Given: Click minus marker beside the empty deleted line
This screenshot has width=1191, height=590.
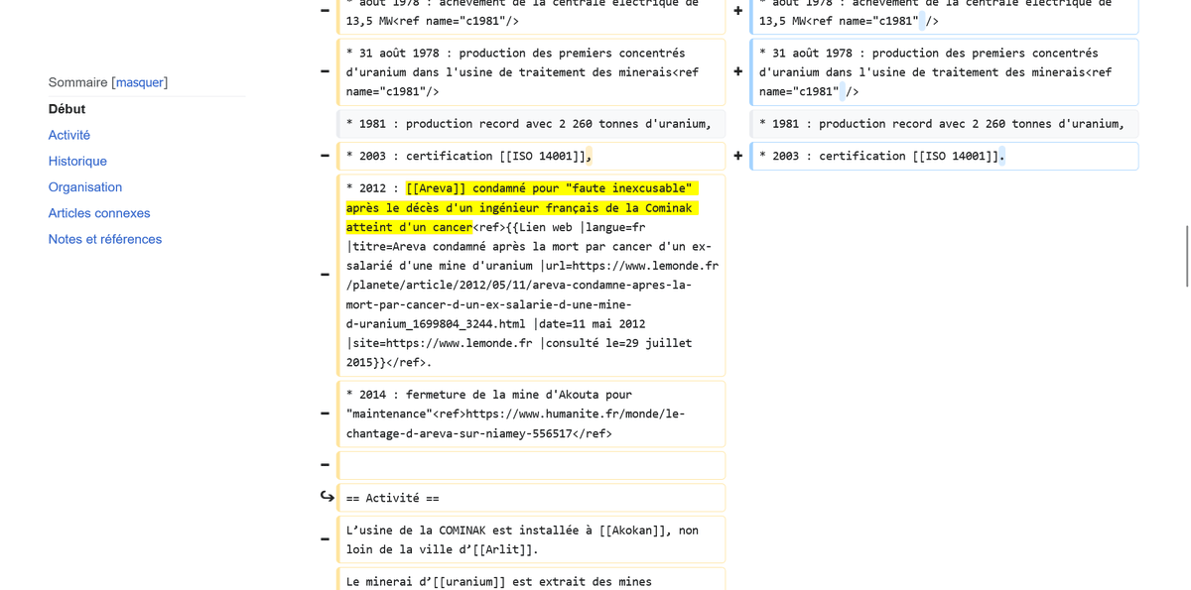Looking at the screenshot, I should pyautogui.click(x=325, y=465).
